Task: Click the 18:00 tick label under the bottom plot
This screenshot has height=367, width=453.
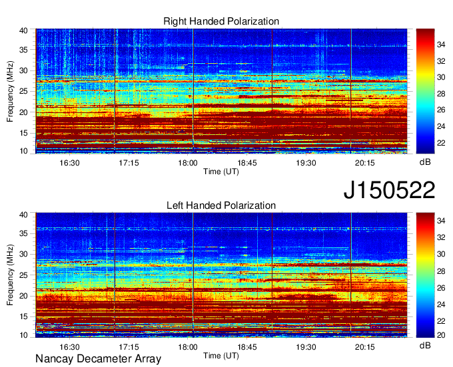Action: pyautogui.click(x=188, y=347)
